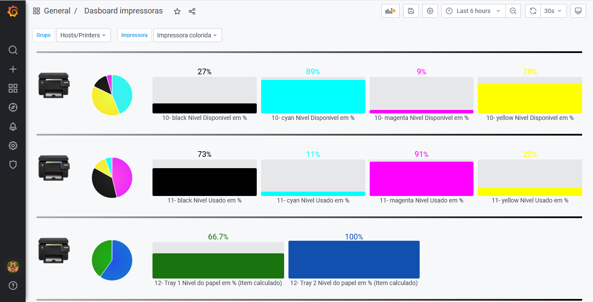Click the General folder breadcrumb link
Viewport: 593px width, 302px height.
click(x=57, y=11)
